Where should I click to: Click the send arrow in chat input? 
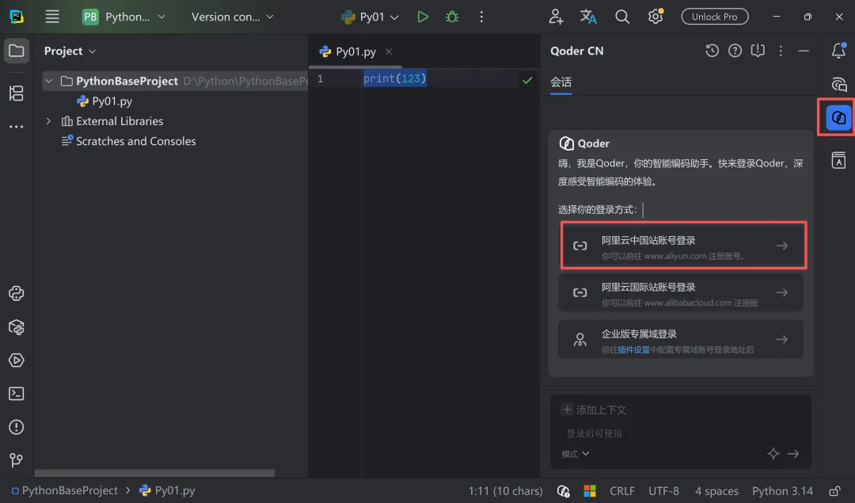793,453
